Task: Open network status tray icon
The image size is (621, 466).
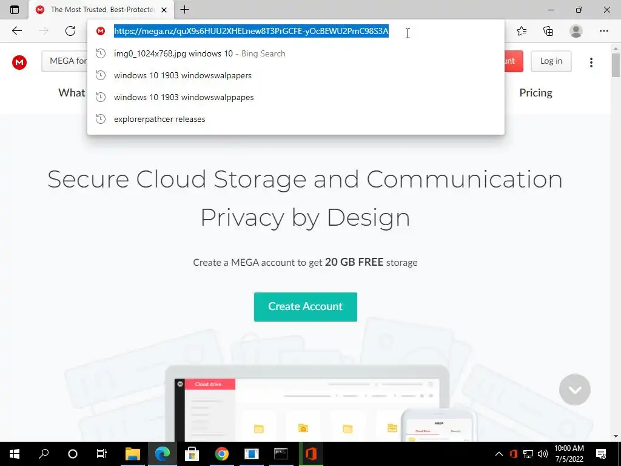Action: [528, 454]
